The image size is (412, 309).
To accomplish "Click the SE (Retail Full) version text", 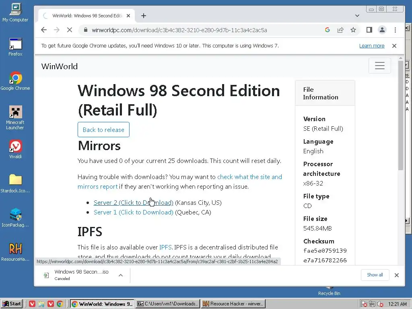I will (323, 129).
